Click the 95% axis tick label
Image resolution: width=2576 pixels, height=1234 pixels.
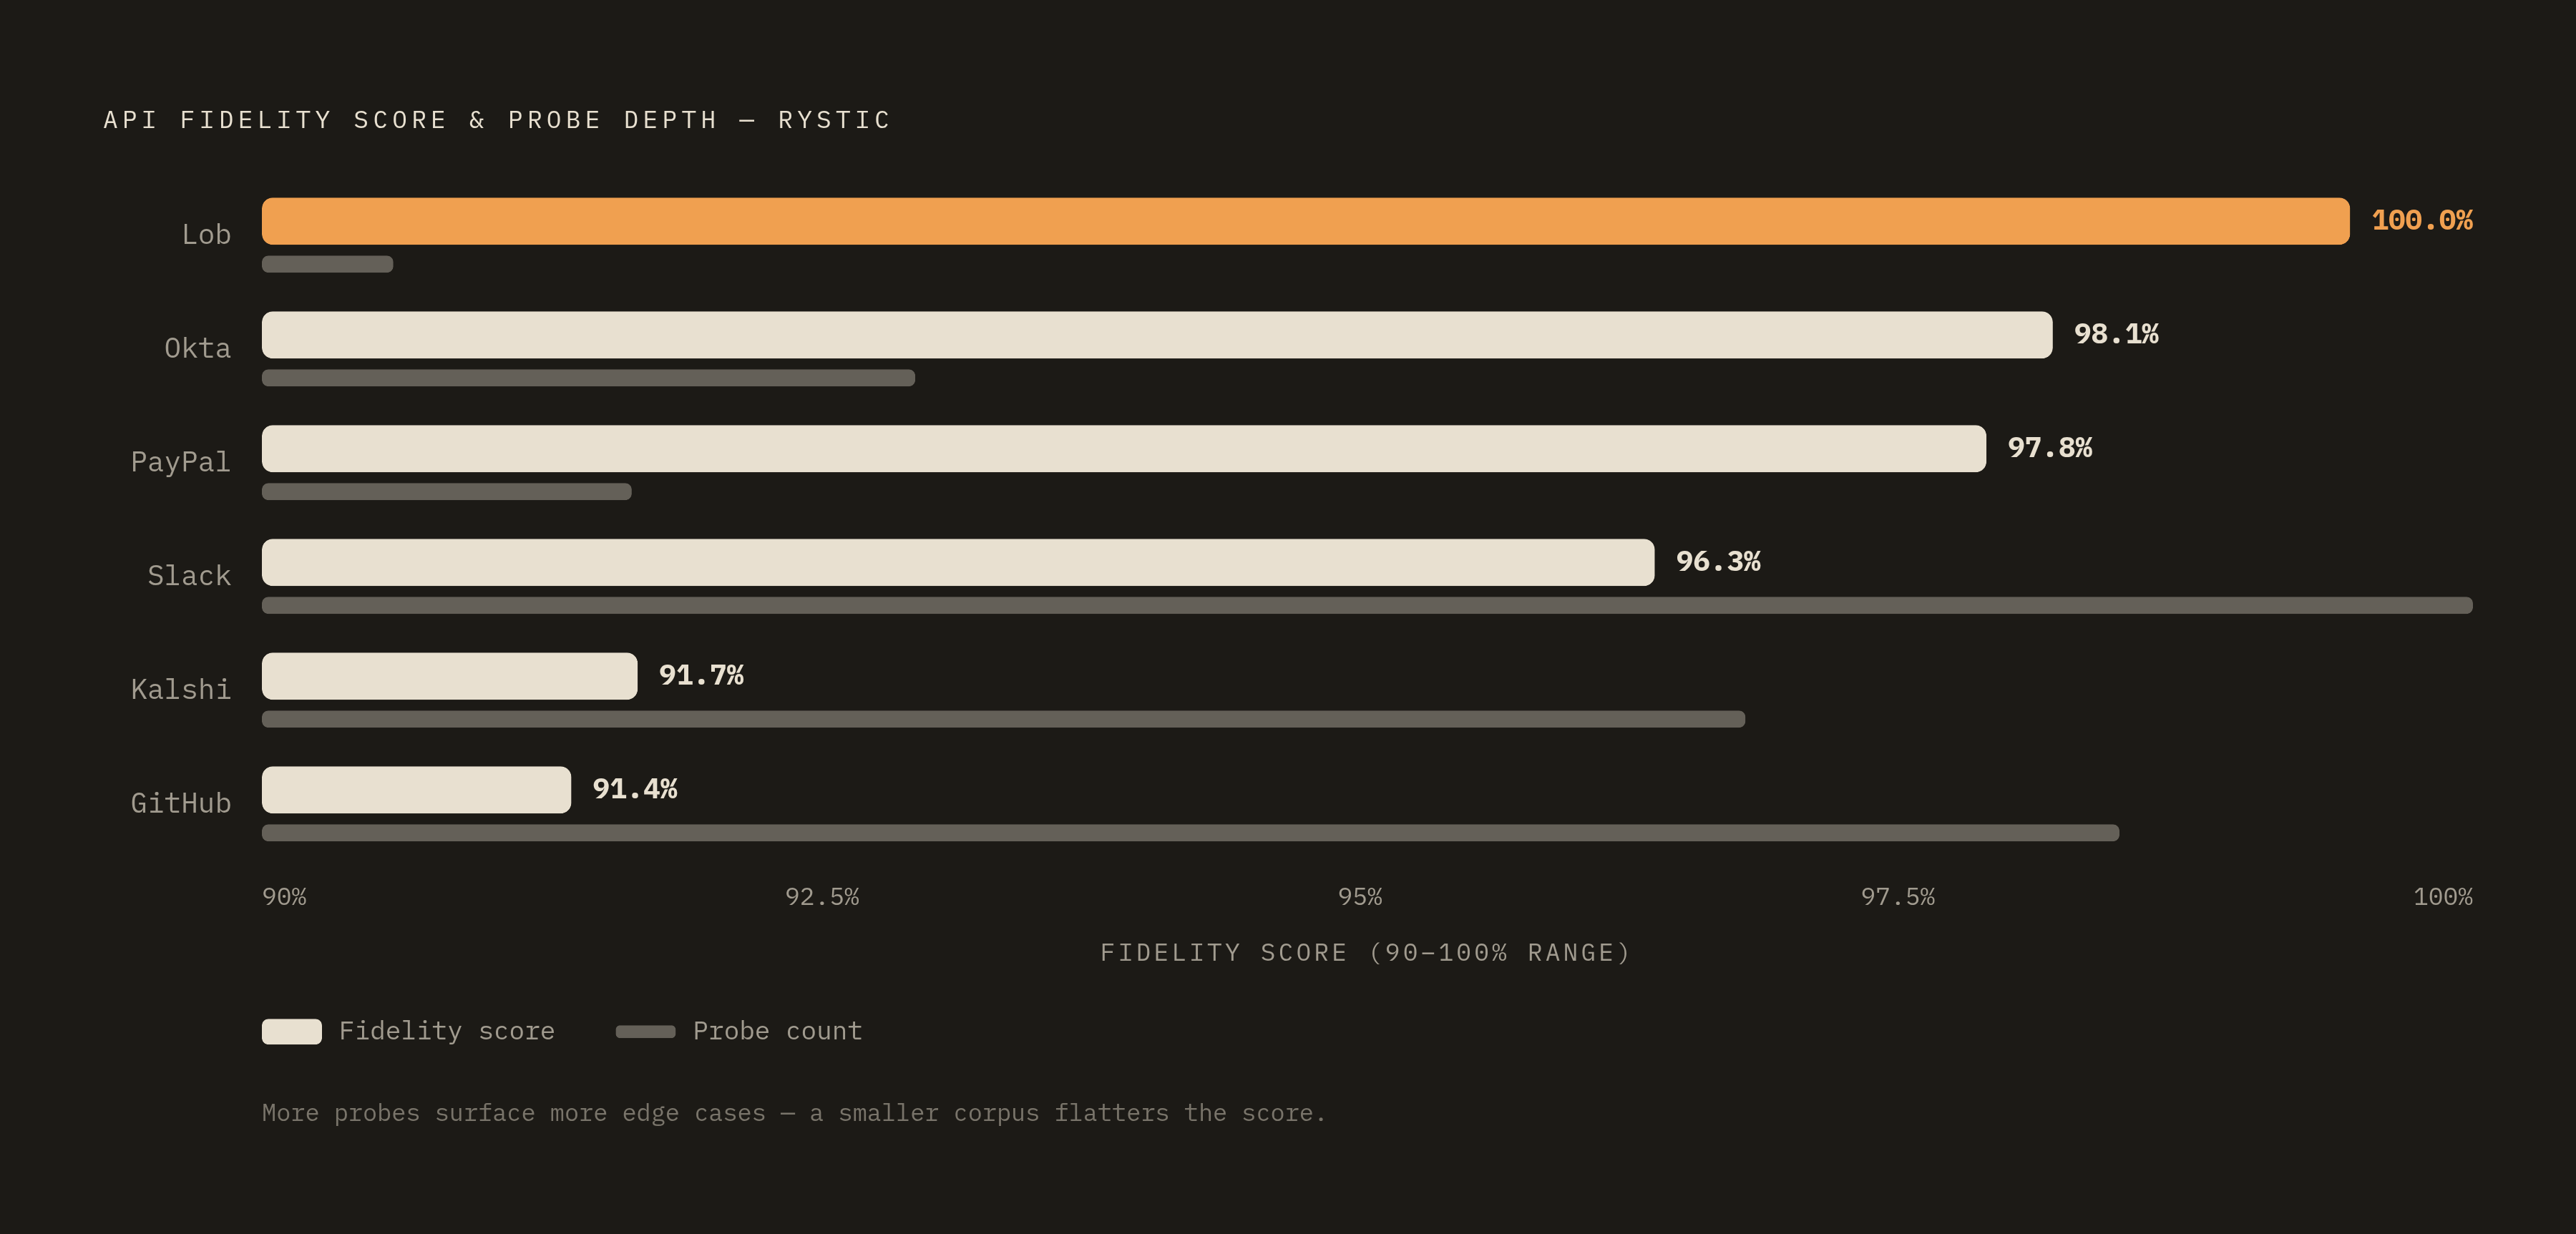tap(1360, 897)
